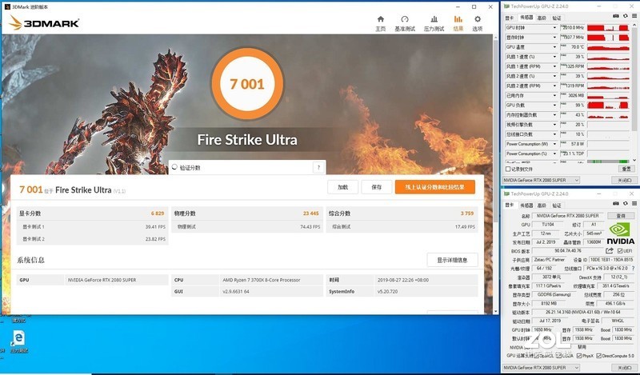Click the 名称 field showing NVIDIA GeForce RTX 2080 SUPER

[x=568, y=215]
